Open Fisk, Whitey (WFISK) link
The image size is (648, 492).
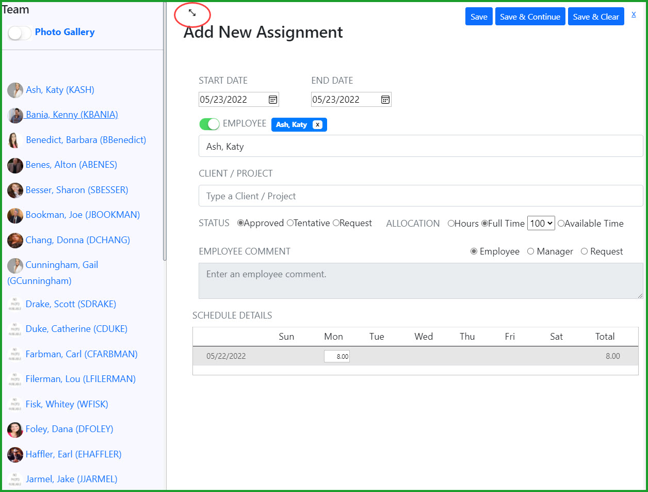67,404
